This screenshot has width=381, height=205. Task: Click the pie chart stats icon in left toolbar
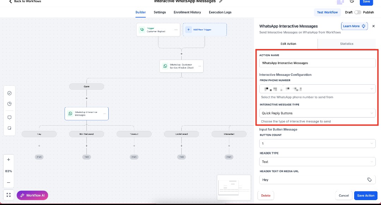[x=10, y=104]
